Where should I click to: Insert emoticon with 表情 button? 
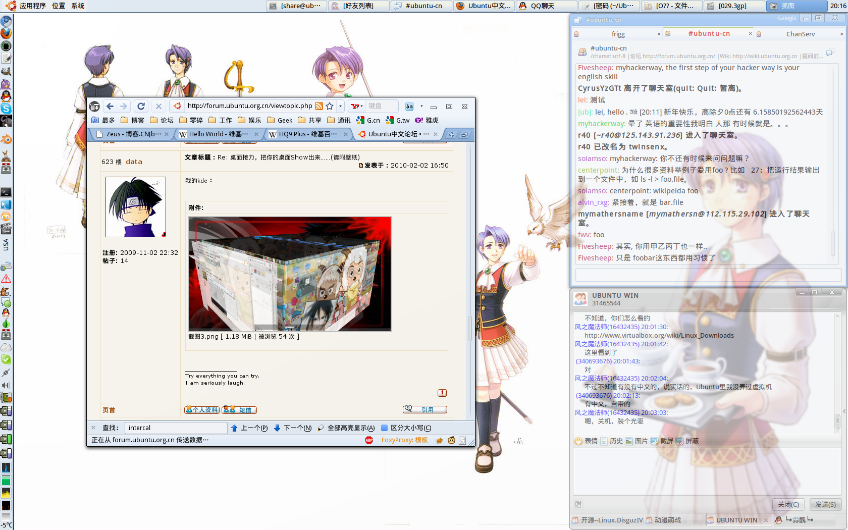coord(586,441)
